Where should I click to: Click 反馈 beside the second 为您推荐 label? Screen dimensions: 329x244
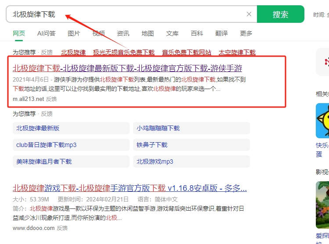click(x=47, y=114)
